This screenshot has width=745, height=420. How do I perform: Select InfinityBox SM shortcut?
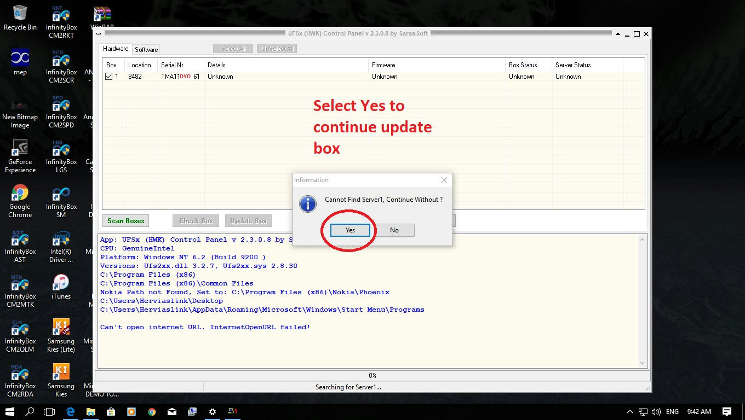[61, 201]
